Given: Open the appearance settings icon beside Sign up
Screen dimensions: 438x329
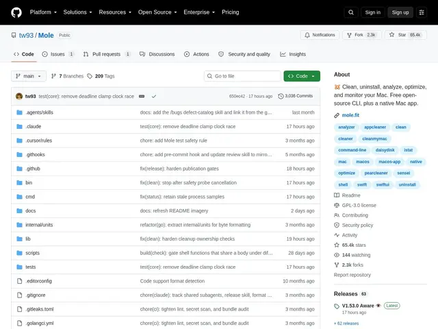Looking at the screenshot, I should coord(422,12).
